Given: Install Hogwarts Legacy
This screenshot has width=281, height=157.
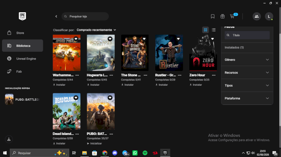Looking at the screenshot, I should pyautogui.click(x=93, y=85).
